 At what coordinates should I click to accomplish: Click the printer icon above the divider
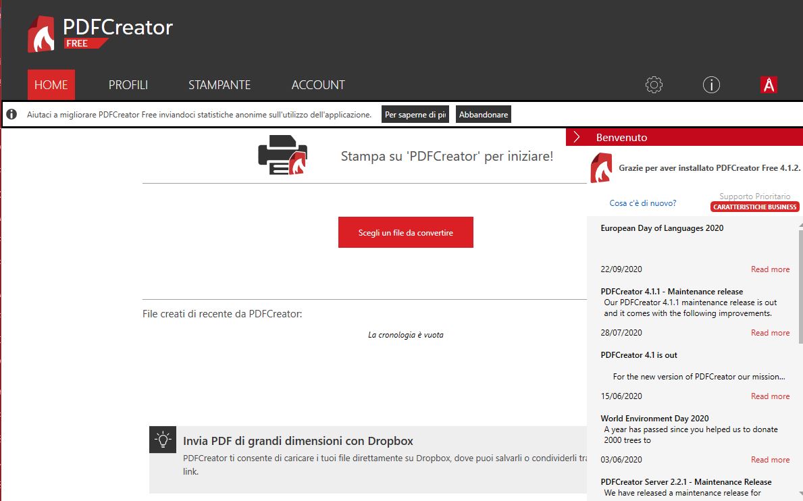pos(282,156)
